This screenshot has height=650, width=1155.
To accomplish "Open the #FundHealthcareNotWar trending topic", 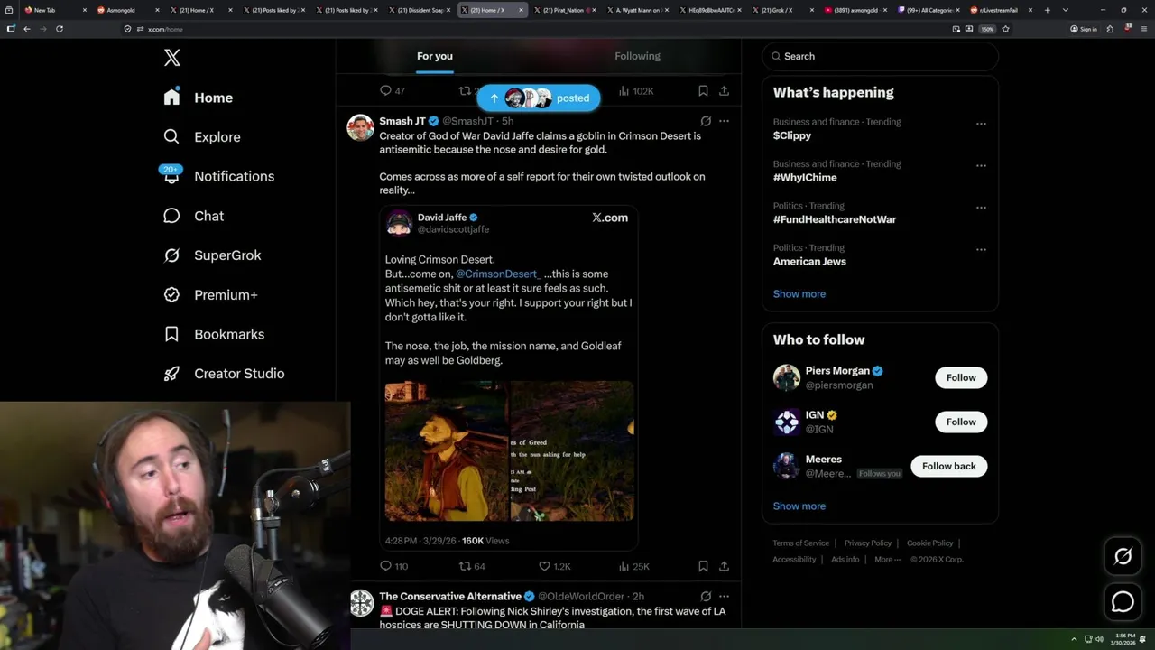I will pyautogui.click(x=835, y=219).
